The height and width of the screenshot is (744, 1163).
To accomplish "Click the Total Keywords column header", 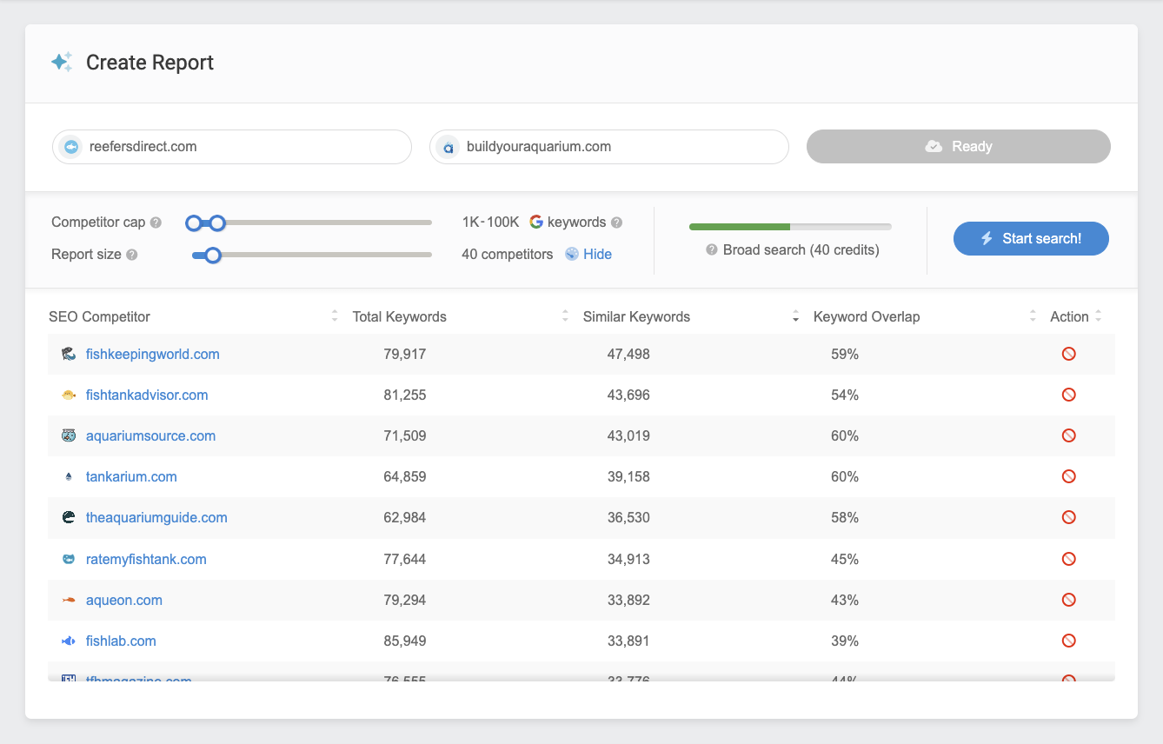I will (400, 316).
